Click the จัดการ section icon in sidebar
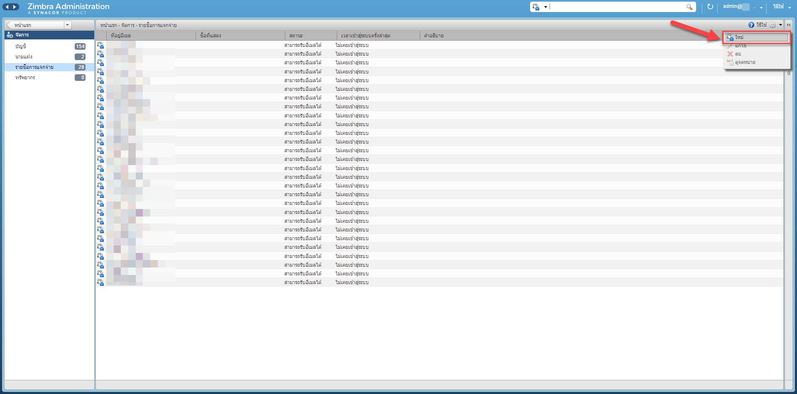The image size is (797, 394). (10, 35)
